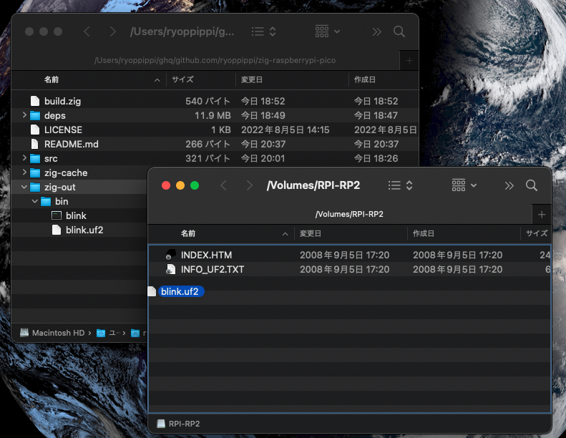Click the blink.uf2 file being copied
This screenshot has height=438, width=566.
(179, 291)
